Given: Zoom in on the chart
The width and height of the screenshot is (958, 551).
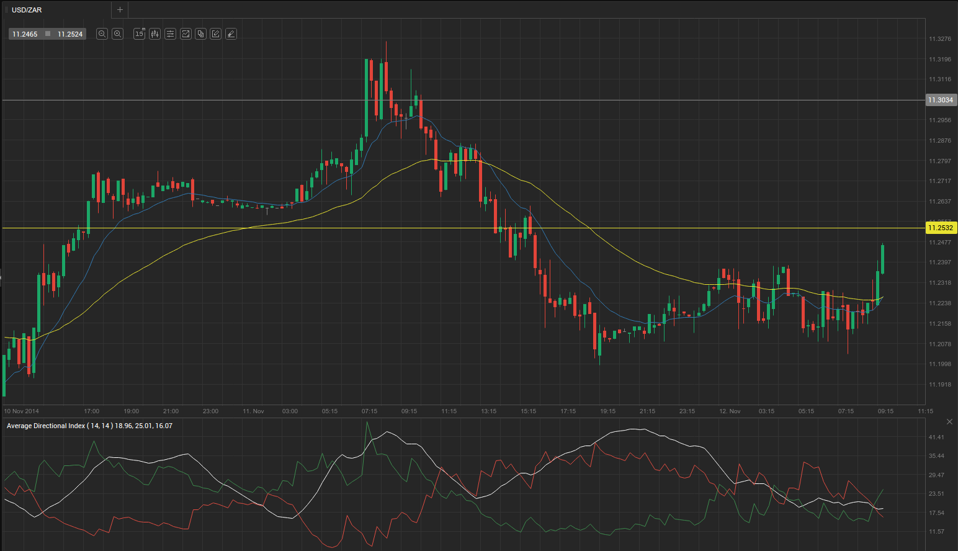Looking at the screenshot, I should coord(117,34).
